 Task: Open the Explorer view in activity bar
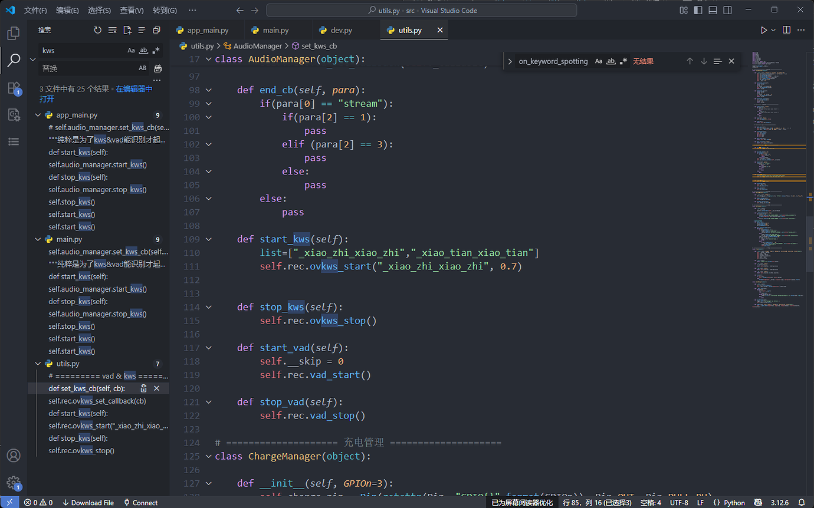pos(14,33)
